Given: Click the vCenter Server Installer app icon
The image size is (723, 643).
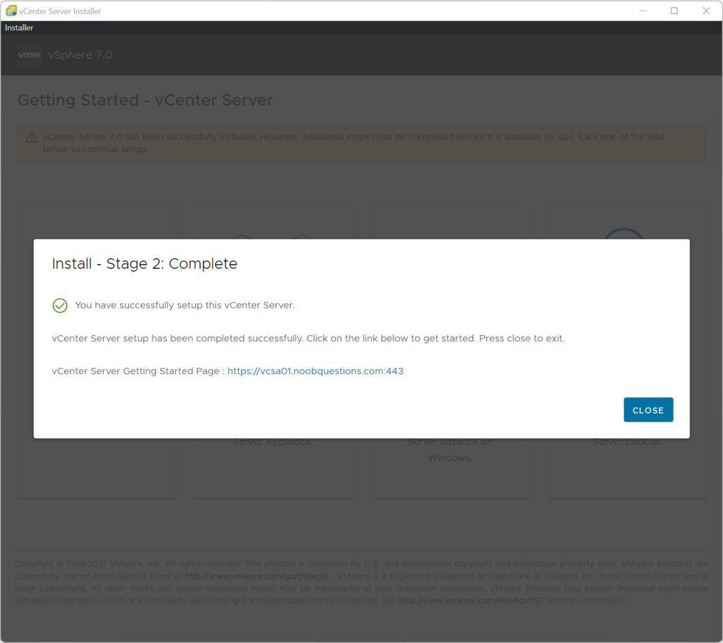Looking at the screenshot, I should tap(11, 11).
